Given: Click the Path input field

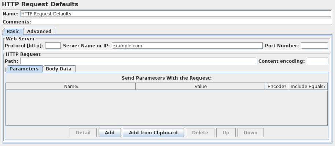Looking at the screenshot, I should tap(138, 61).
